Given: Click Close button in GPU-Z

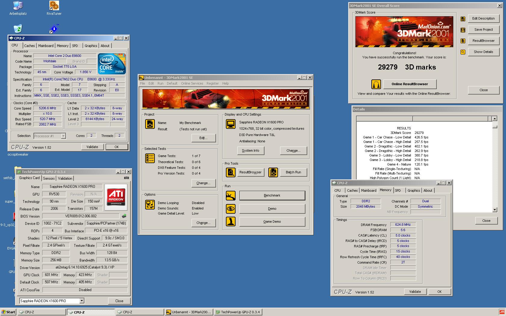Looking at the screenshot, I should pyautogui.click(x=119, y=301).
